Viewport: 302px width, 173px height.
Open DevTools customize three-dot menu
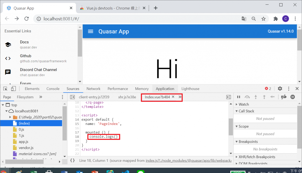288,88
